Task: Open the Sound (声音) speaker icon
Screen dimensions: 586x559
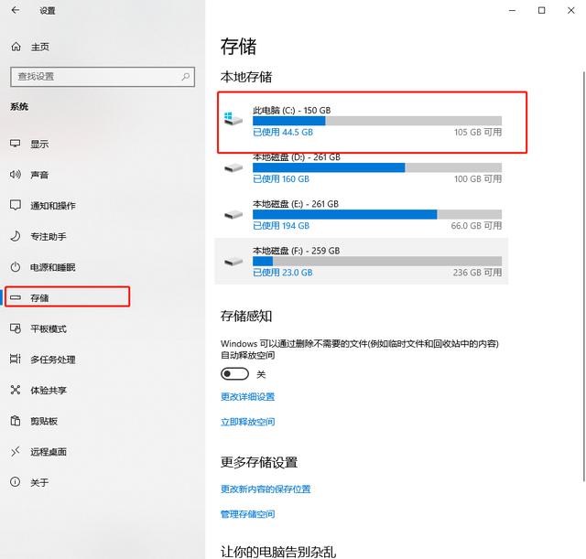Action: (16, 175)
